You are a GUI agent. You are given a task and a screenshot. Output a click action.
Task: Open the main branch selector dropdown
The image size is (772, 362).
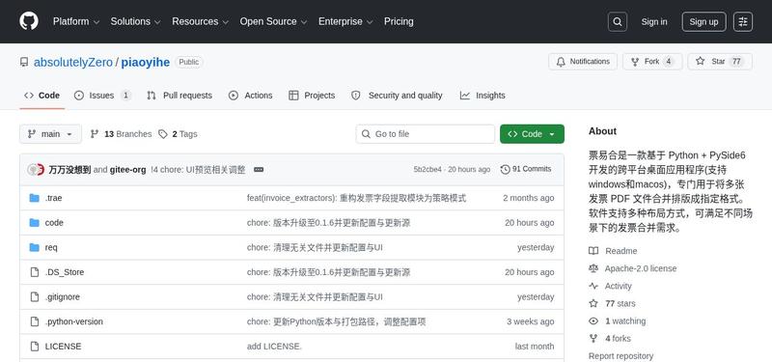[51, 134]
